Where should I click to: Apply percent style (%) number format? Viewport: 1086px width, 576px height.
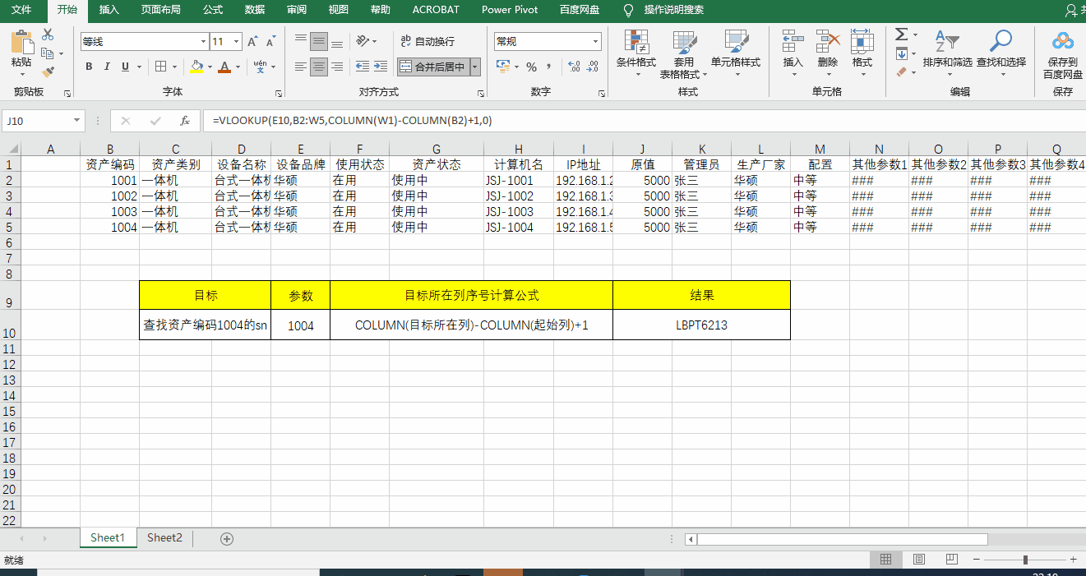[531, 67]
